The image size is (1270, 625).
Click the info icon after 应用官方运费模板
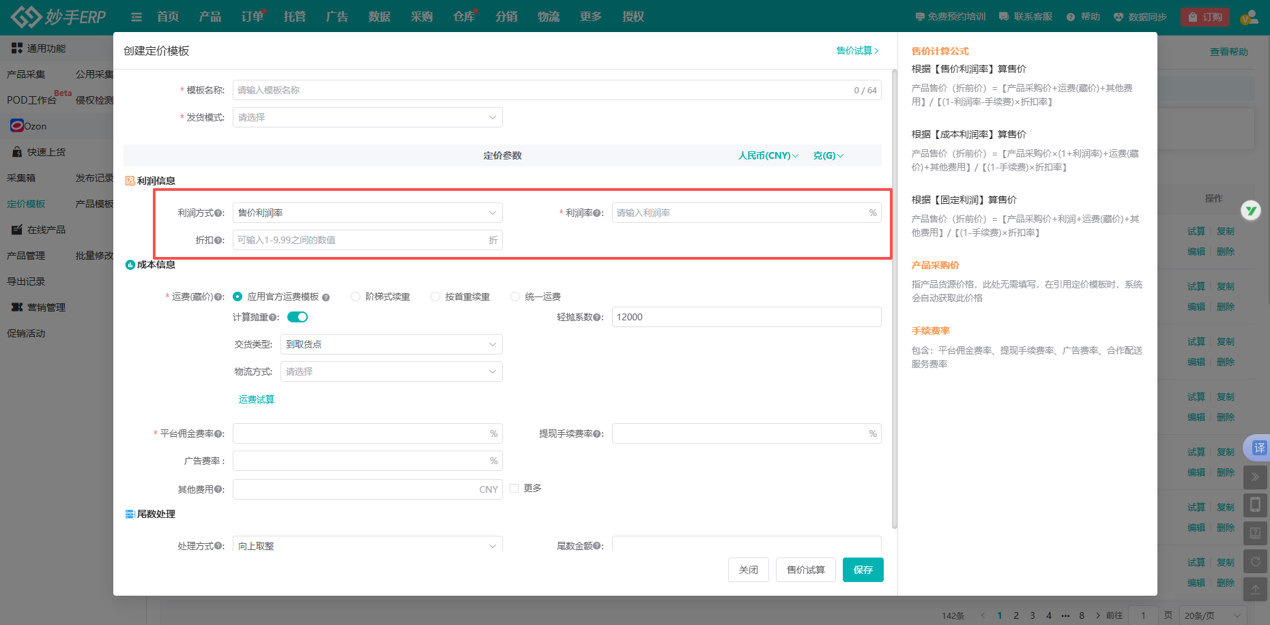point(326,297)
